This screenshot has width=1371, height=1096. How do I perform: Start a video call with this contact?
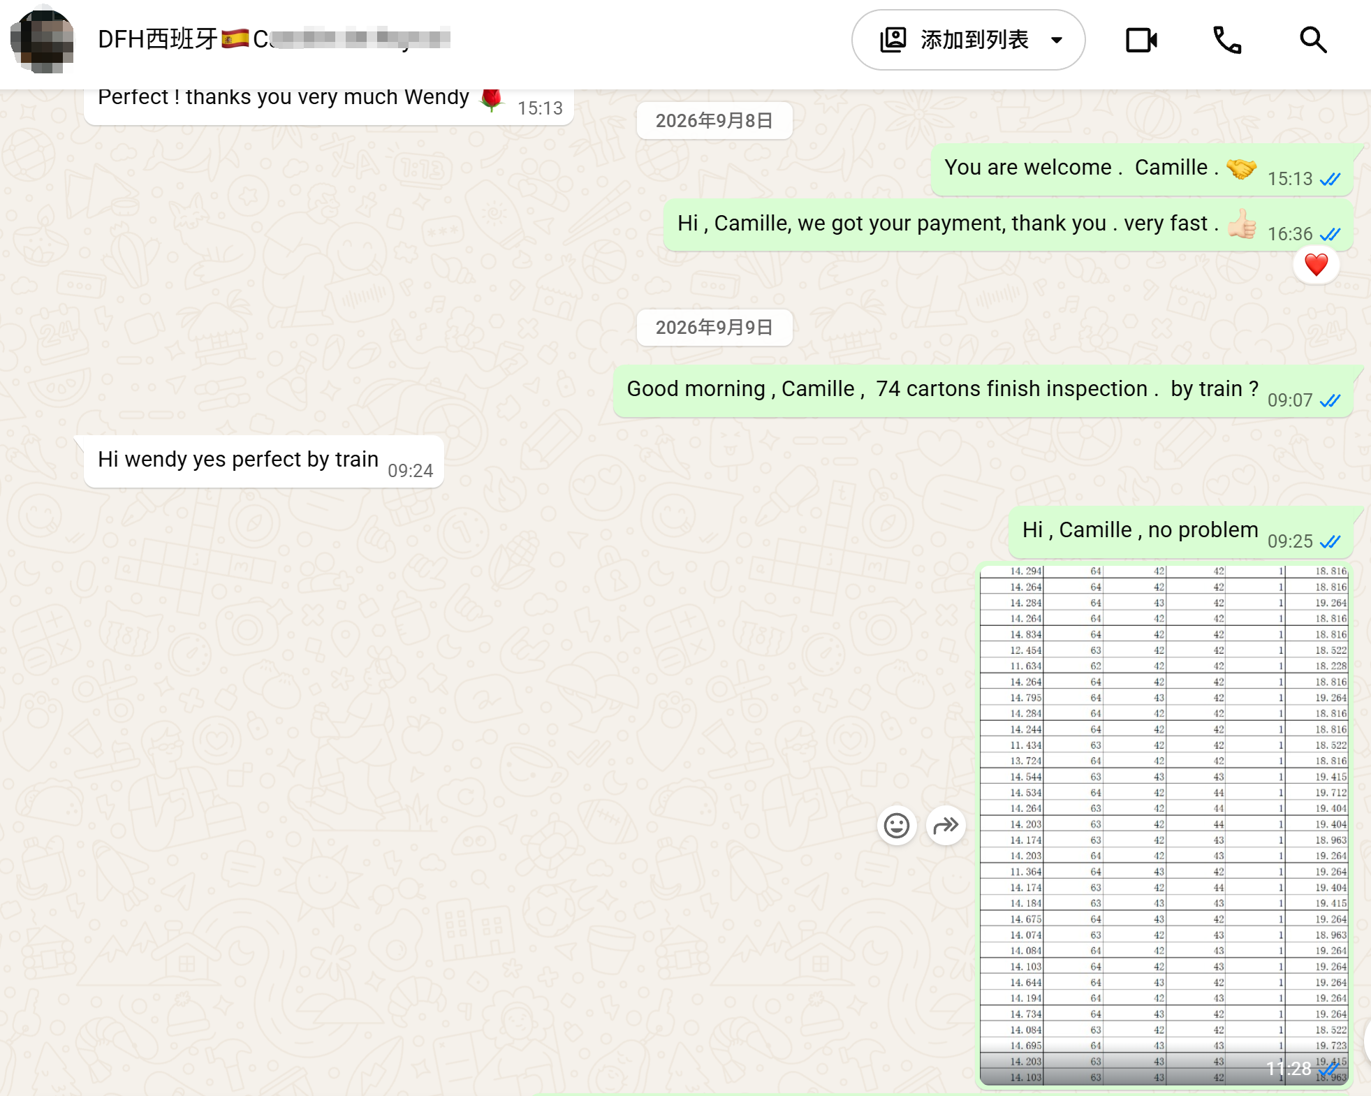1141,40
